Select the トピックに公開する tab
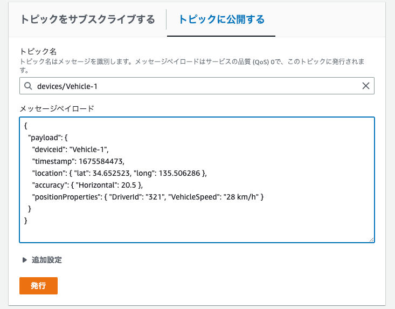 tap(221, 19)
